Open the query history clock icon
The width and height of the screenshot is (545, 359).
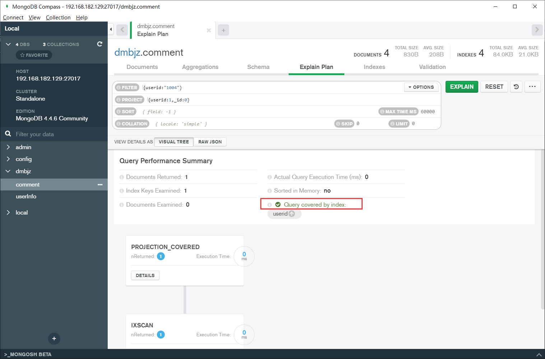516,87
